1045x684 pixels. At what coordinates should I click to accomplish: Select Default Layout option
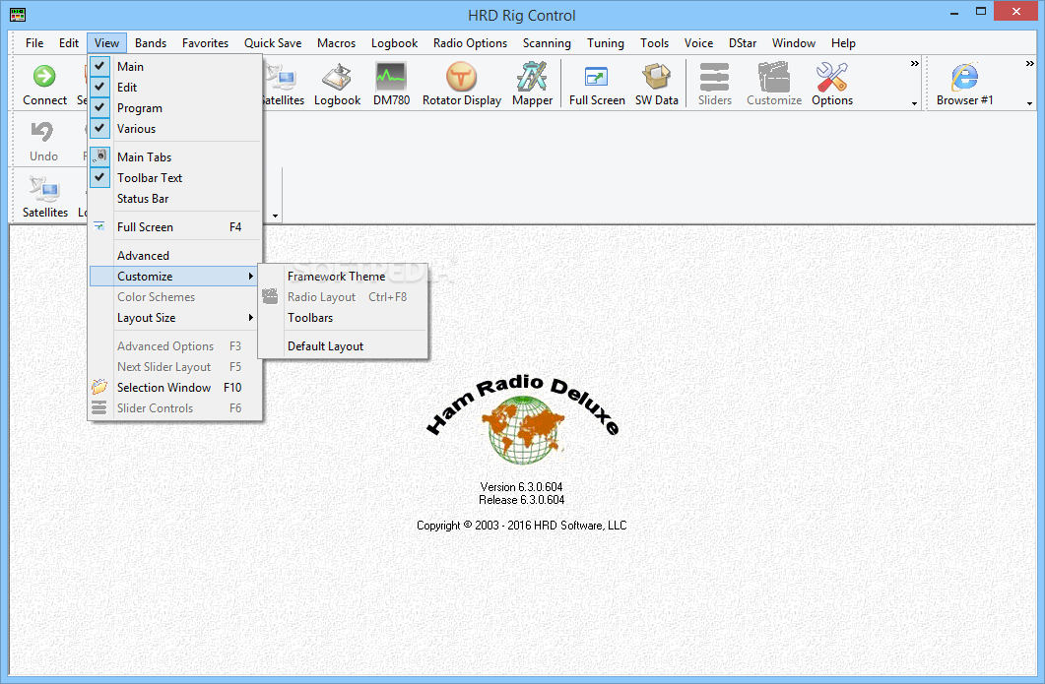[343, 345]
